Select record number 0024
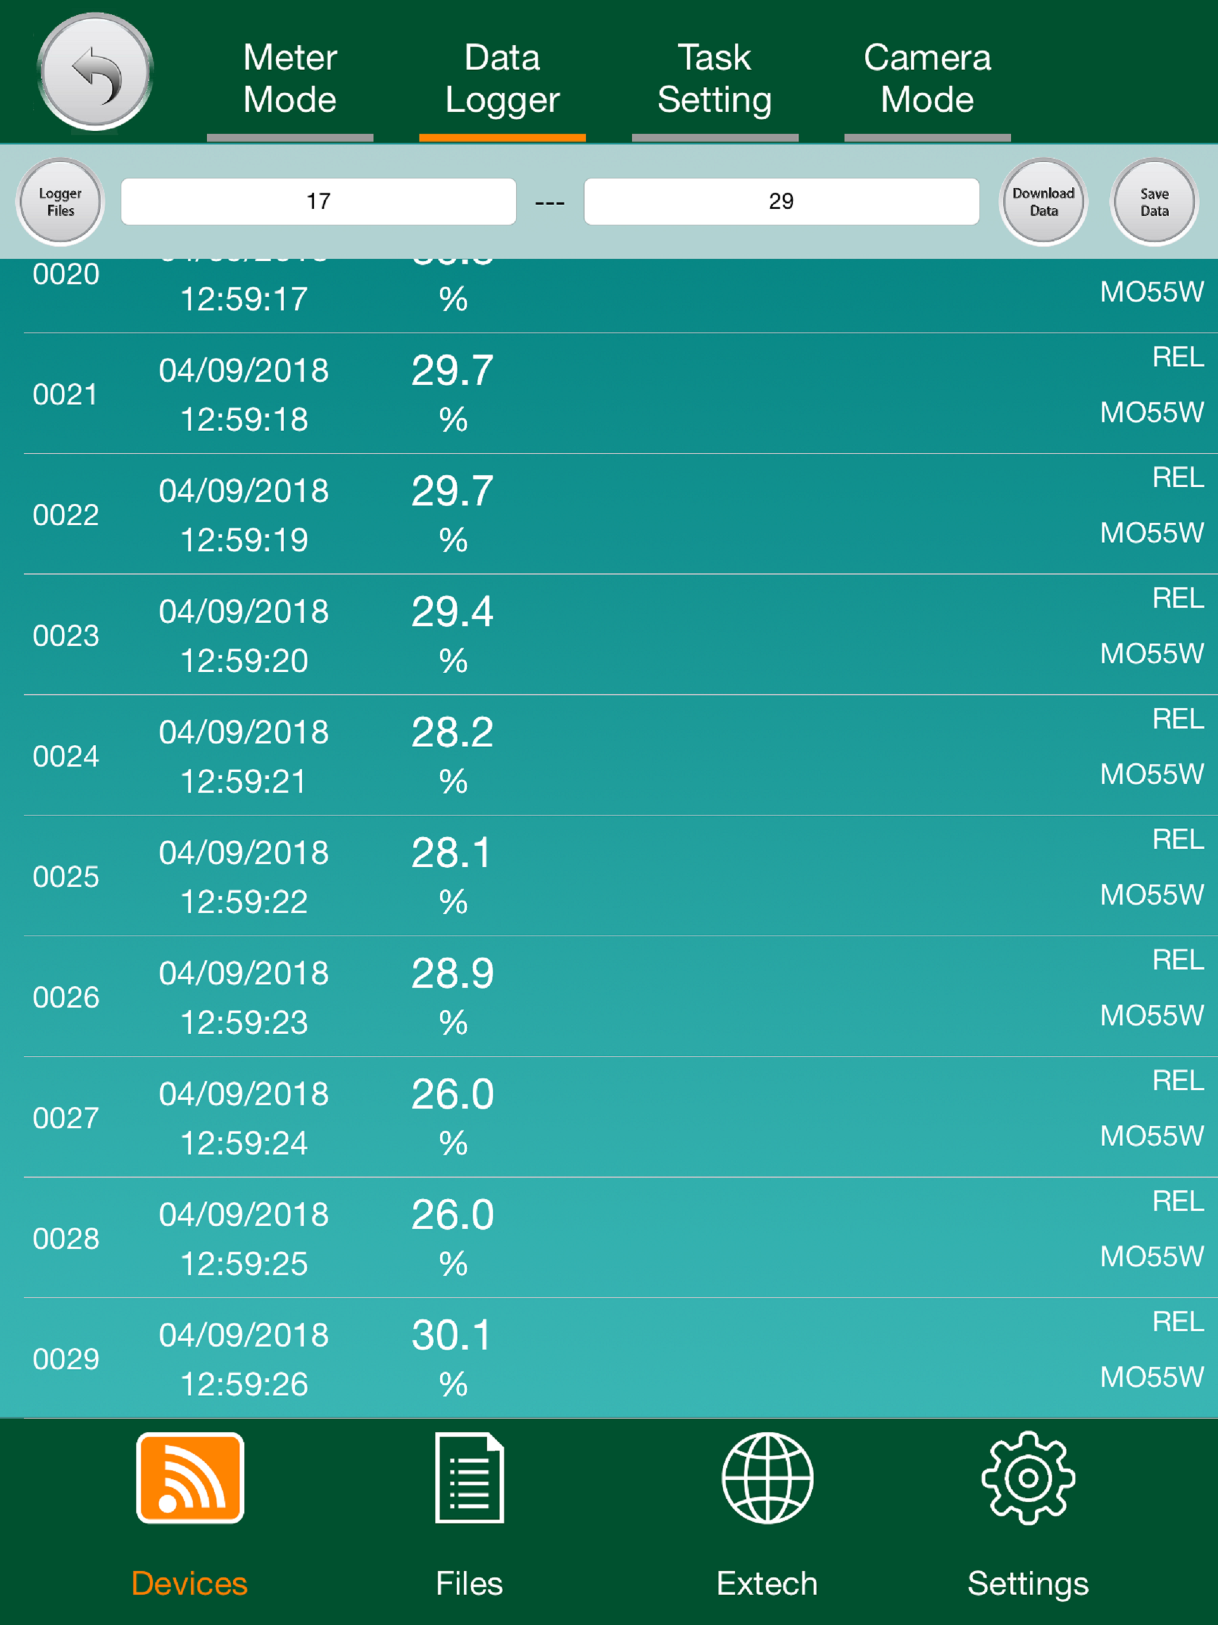Viewport: 1218px width, 1625px height. click(x=65, y=756)
